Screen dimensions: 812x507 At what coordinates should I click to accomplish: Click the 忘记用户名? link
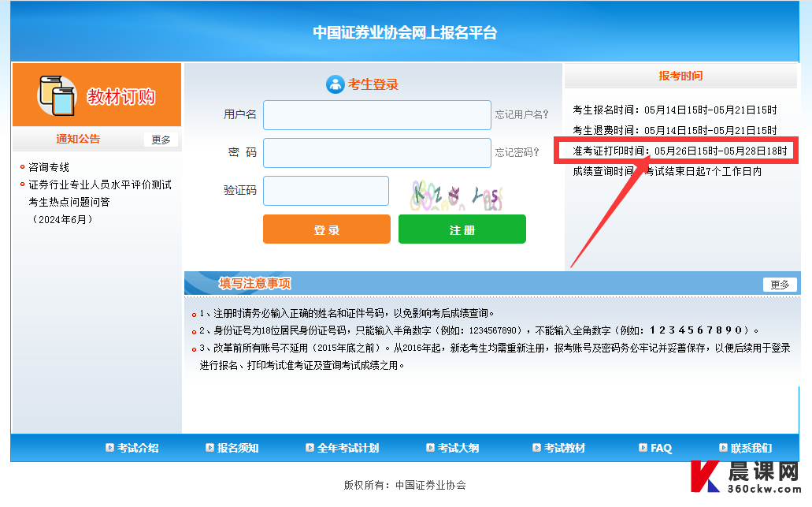click(x=521, y=114)
